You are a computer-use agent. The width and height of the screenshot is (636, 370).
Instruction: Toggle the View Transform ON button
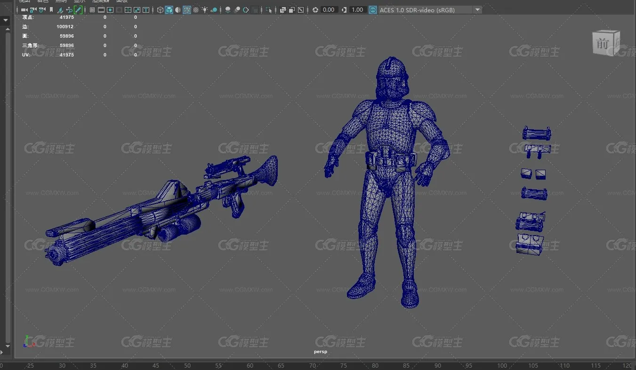pos(372,9)
